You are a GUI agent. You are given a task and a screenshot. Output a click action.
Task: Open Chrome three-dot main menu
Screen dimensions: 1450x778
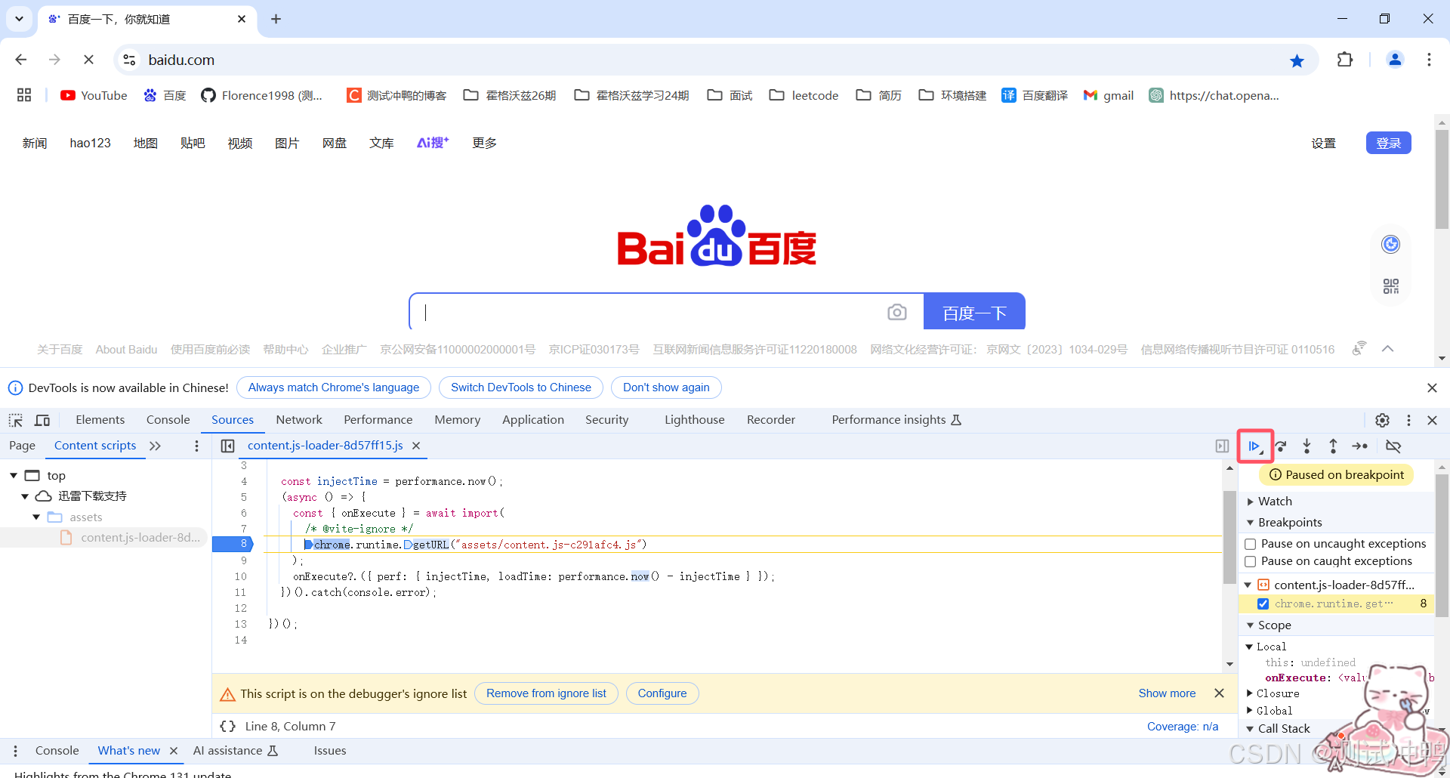tap(1429, 60)
